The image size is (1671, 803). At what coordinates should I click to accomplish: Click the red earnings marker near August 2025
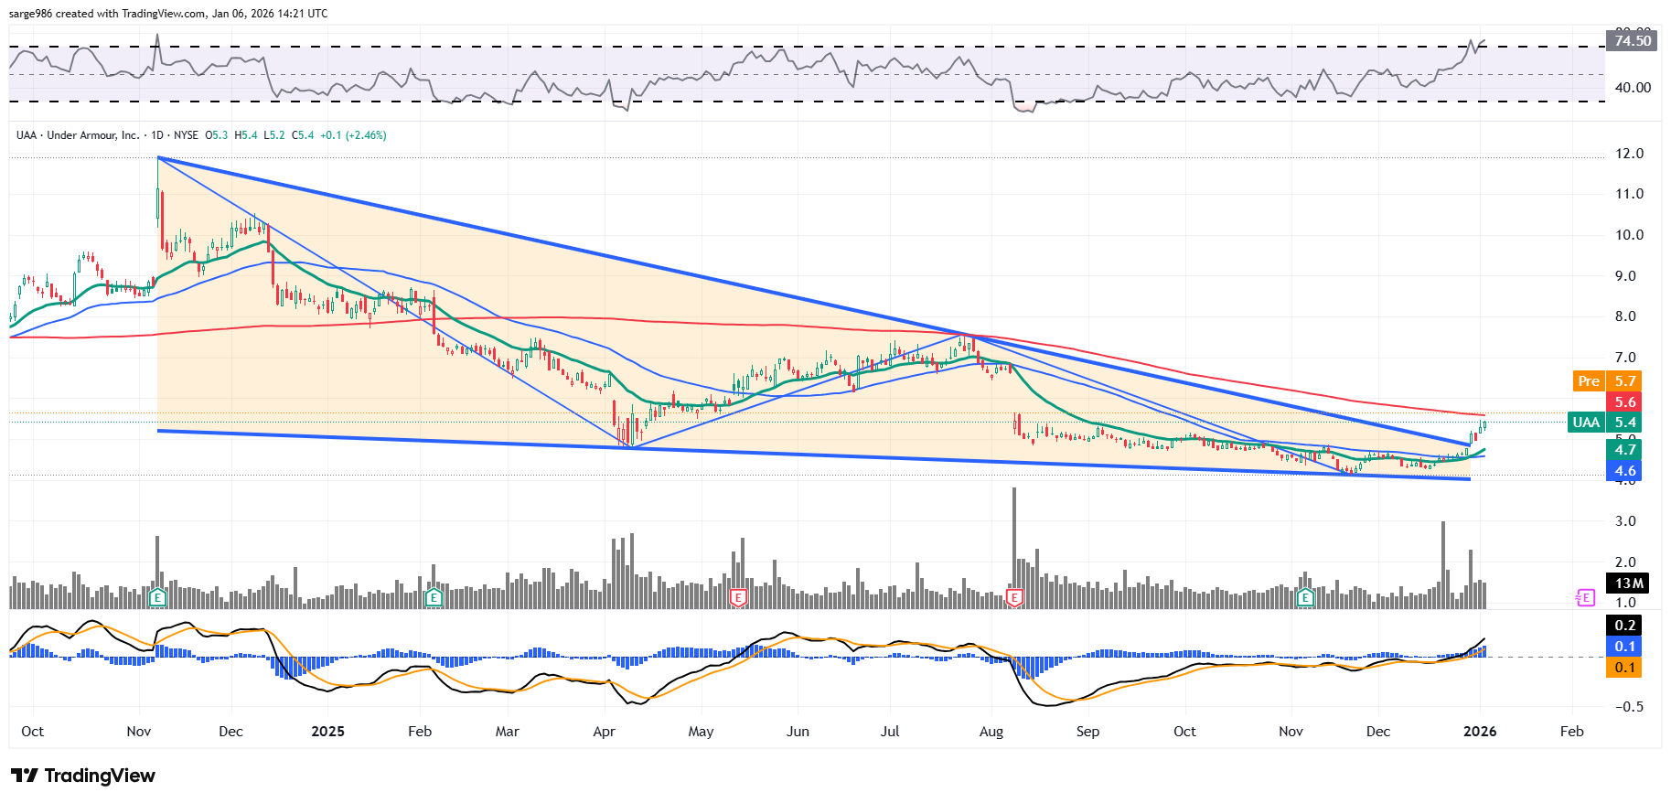click(x=1013, y=598)
